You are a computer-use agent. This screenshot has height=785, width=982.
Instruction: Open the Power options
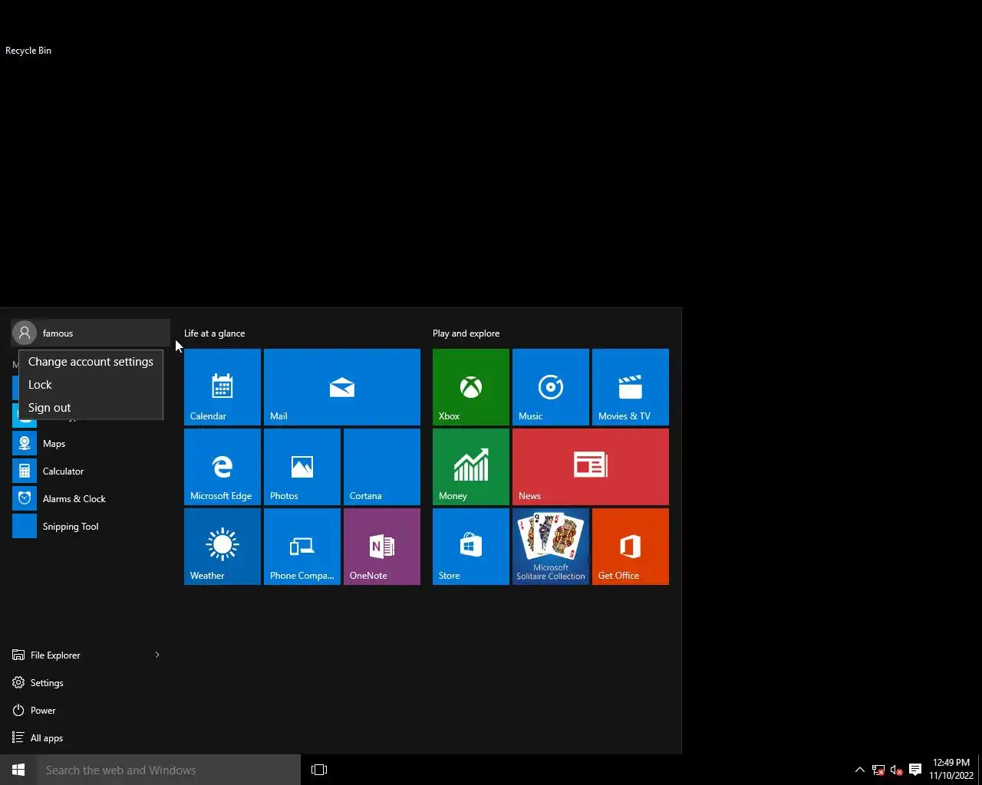click(x=91, y=711)
